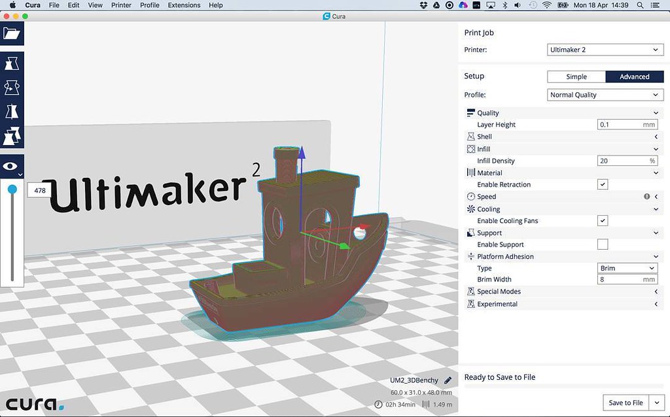Click the layer slider handle
670x417 pixels.
(12, 189)
